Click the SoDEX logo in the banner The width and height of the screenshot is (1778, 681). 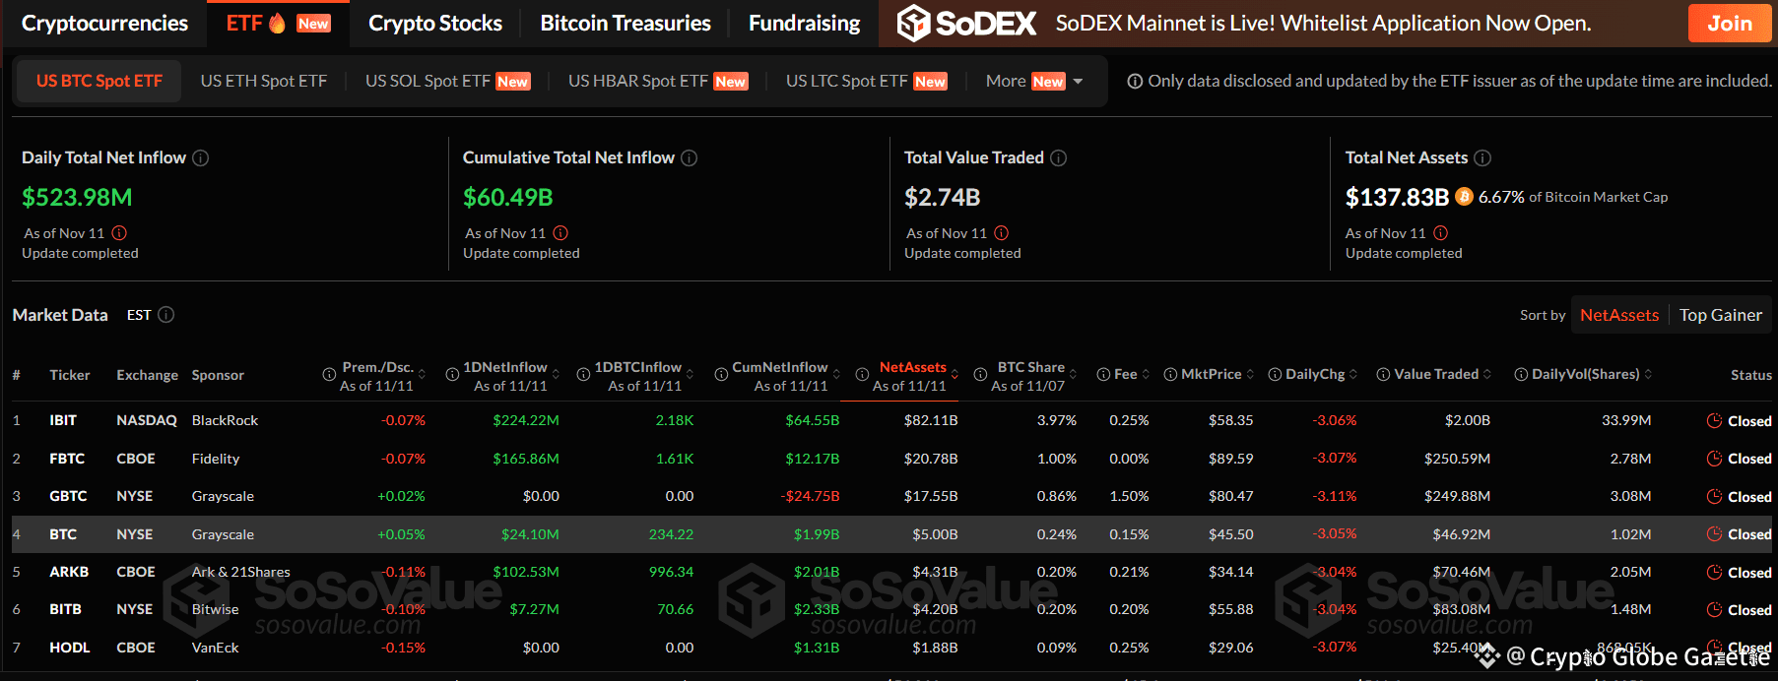click(x=966, y=24)
